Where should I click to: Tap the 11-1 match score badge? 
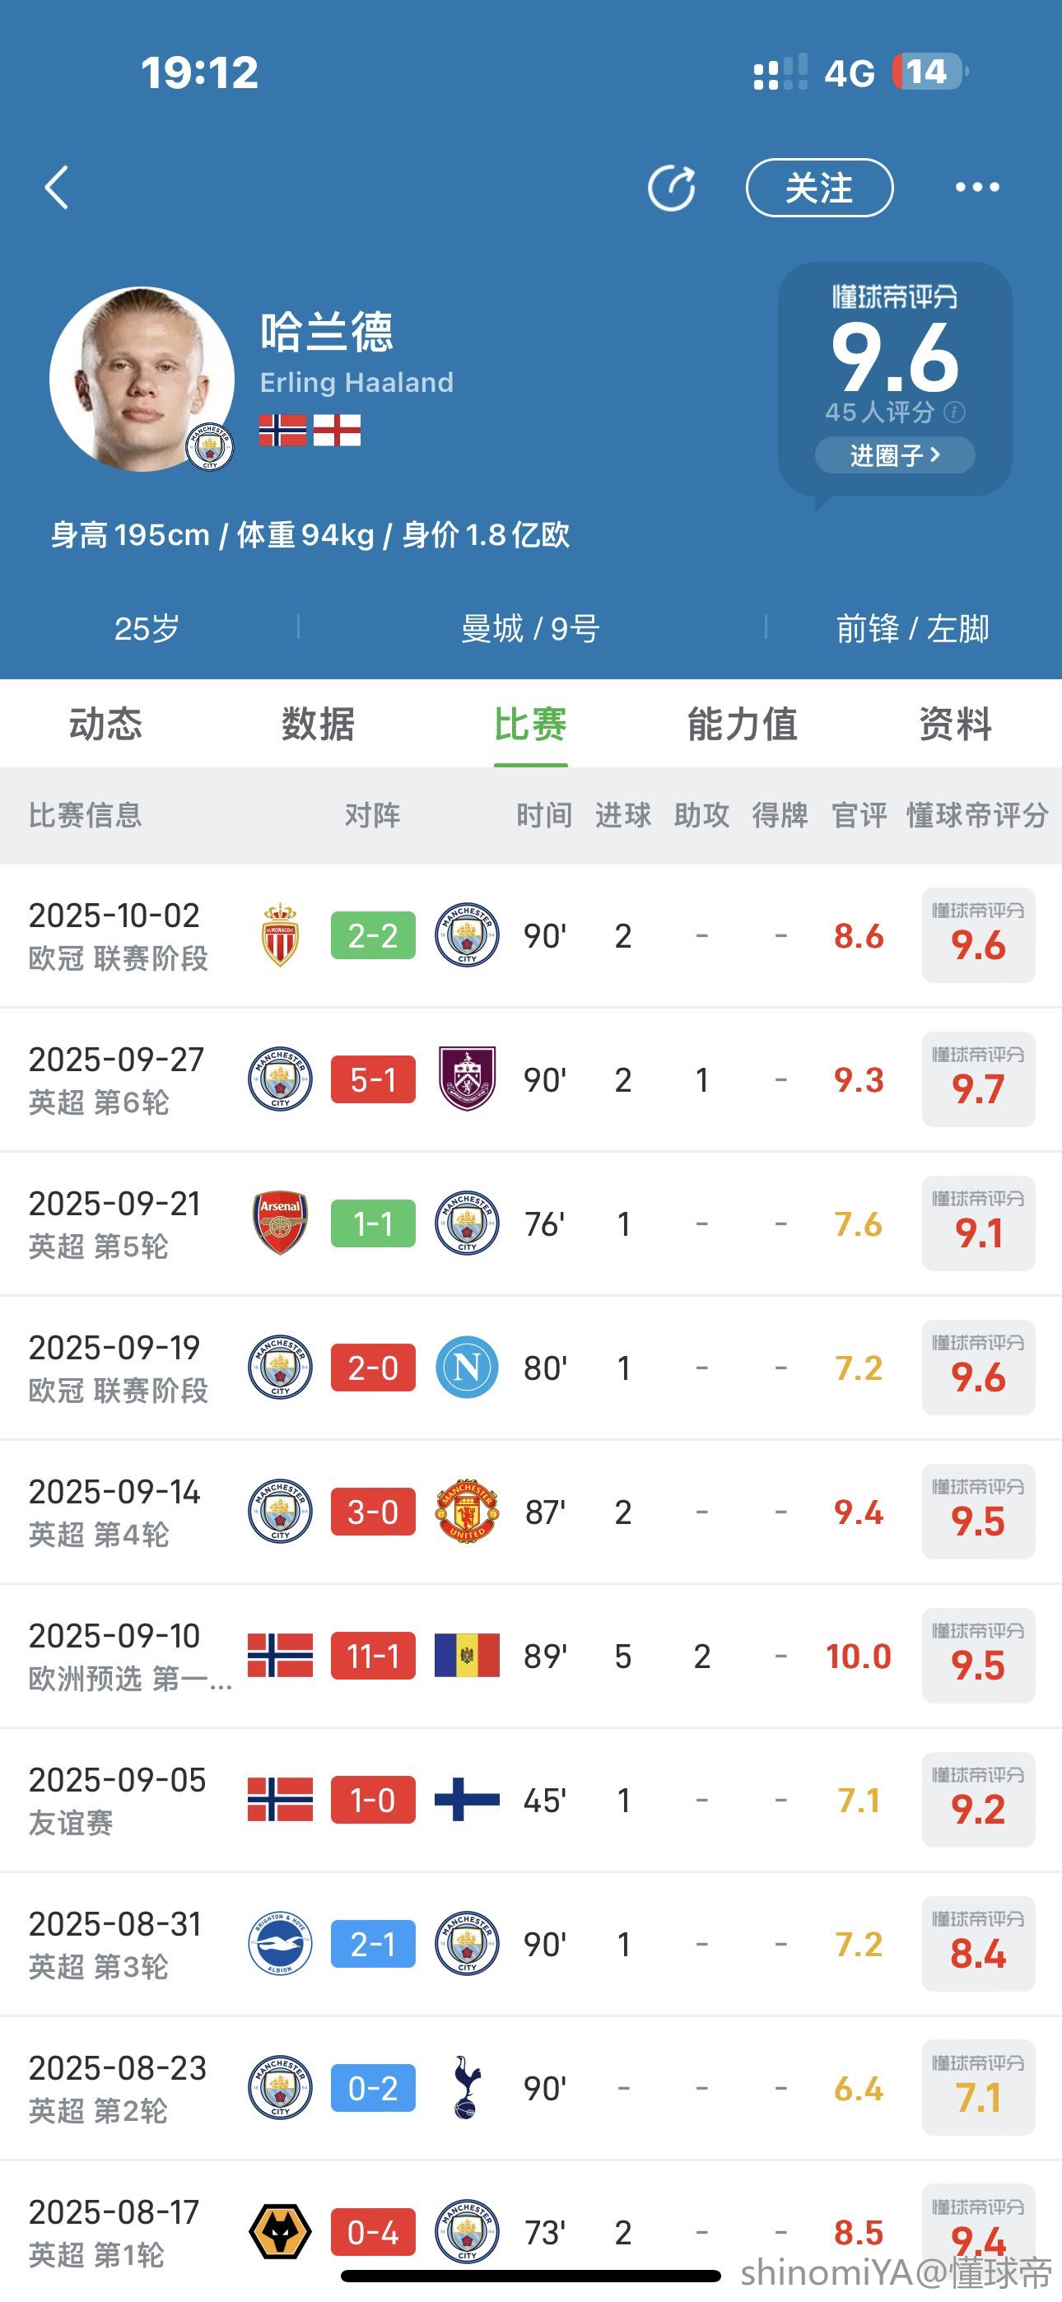[373, 1656]
